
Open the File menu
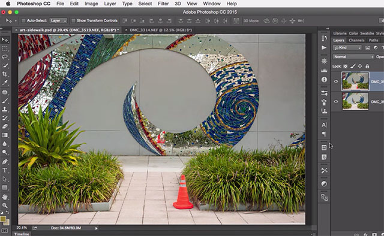click(60, 4)
